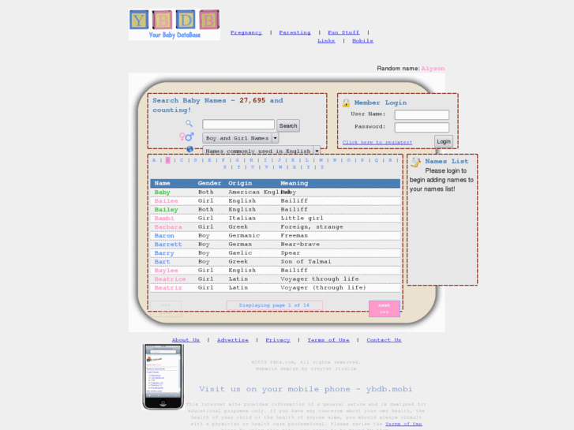The width and height of the screenshot is (574, 430).
Task: Focus the baby name search field
Action: coord(238,125)
